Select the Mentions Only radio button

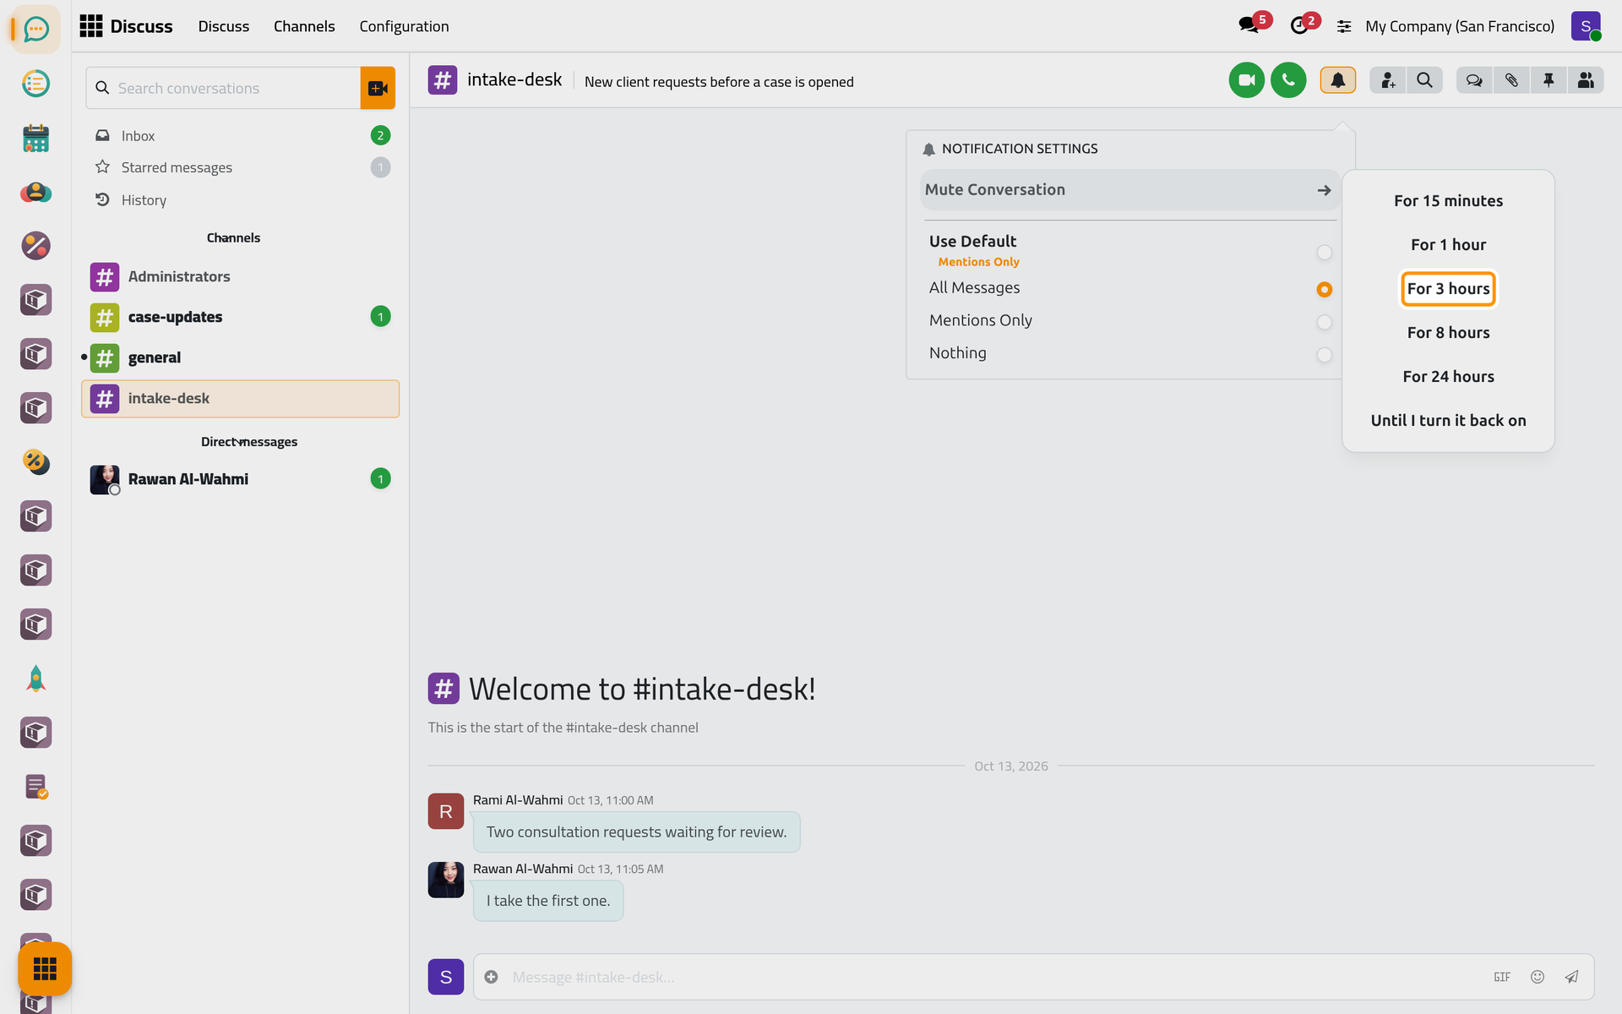1324,322
